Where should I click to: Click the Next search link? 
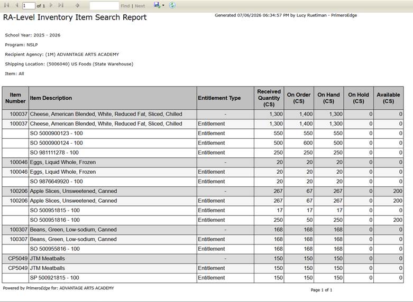(x=140, y=6)
